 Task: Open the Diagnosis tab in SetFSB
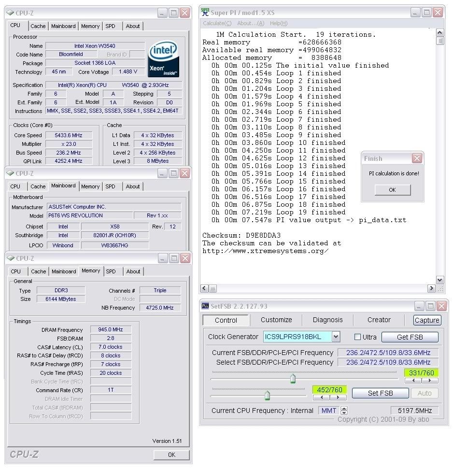point(327,320)
